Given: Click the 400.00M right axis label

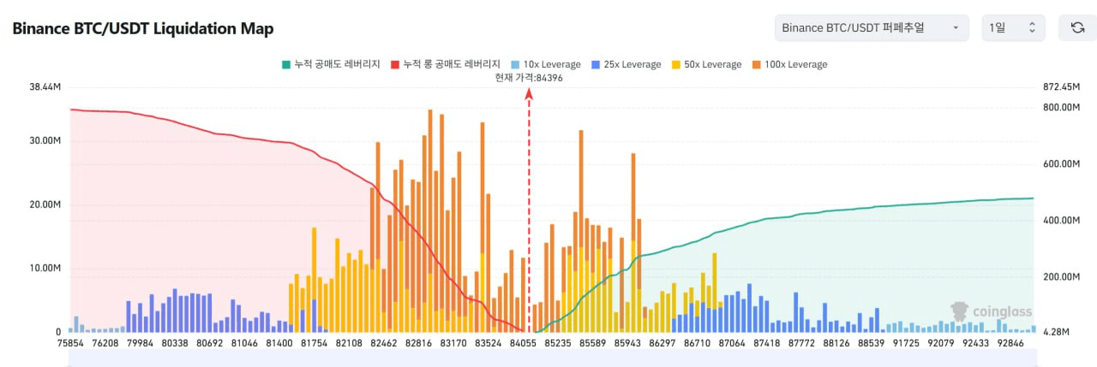Looking at the screenshot, I should [x=1061, y=221].
